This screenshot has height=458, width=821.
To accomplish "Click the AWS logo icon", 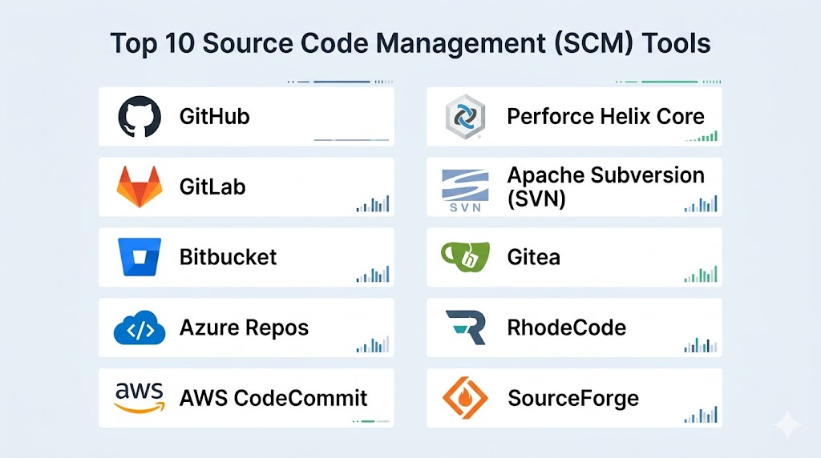I will click(x=139, y=397).
